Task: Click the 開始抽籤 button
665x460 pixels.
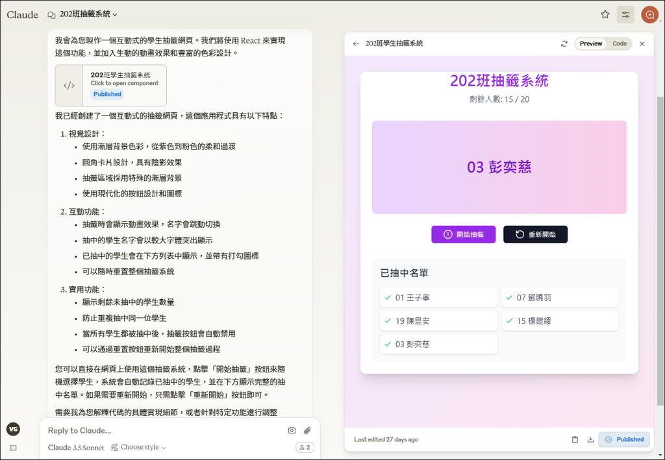Action: (x=463, y=234)
